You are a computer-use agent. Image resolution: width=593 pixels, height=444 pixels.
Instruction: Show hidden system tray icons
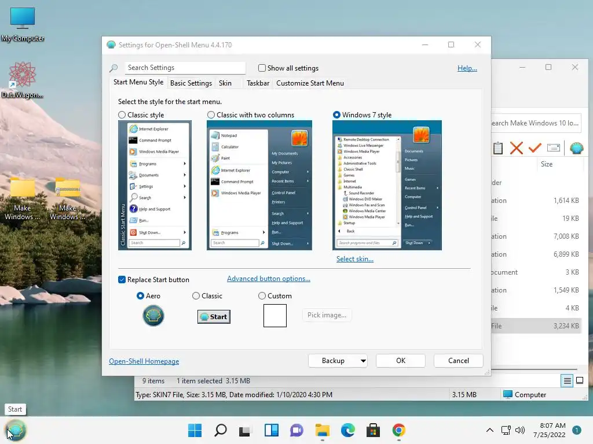(490, 430)
